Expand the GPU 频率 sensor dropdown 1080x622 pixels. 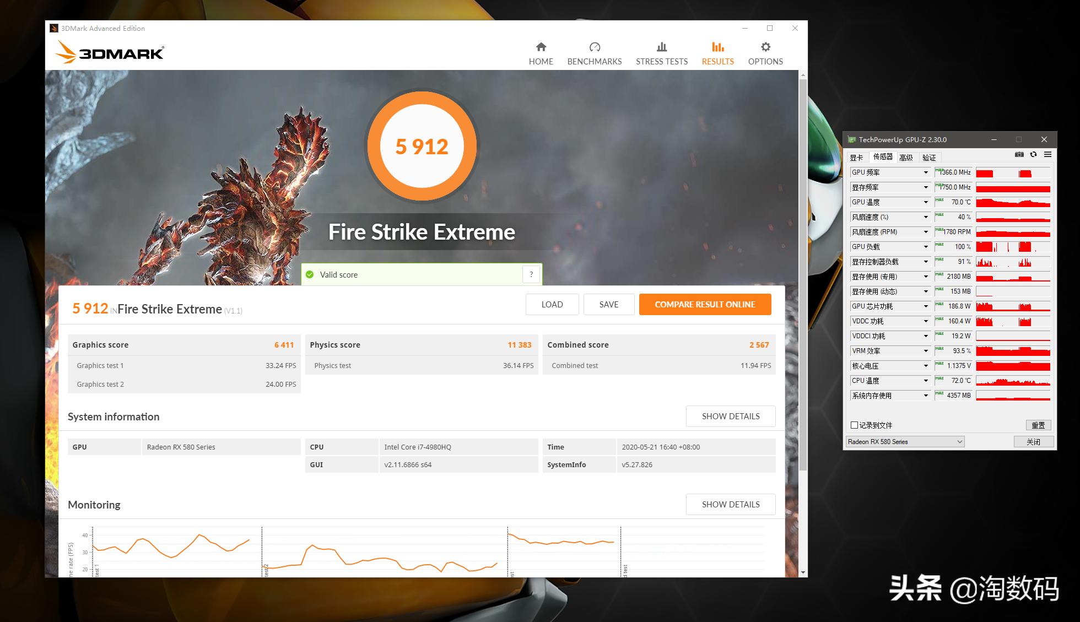(926, 172)
